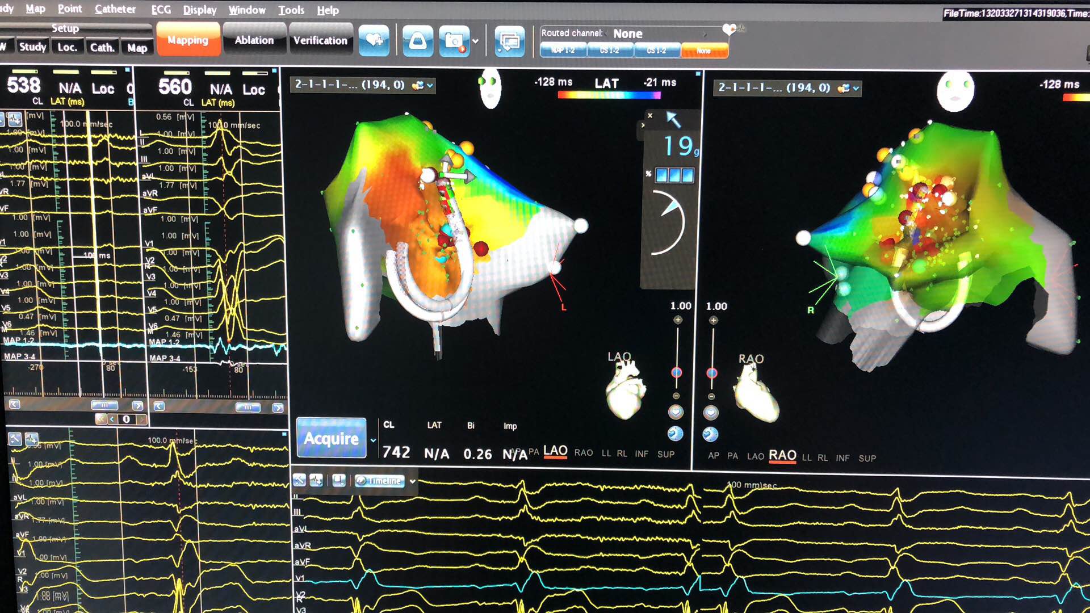Switch to the Verification stage
The height and width of the screenshot is (613, 1090).
tap(320, 40)
